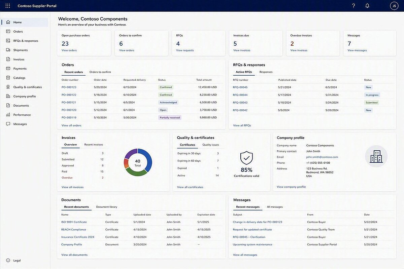Open the notifications bell icon
Image resolution: width=404 pixels, height=269 pixels.
367,6
